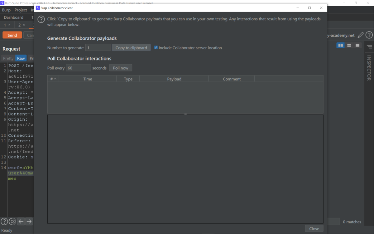
Task: Click the help icon in Collaborator client
Action: (41, 19)
